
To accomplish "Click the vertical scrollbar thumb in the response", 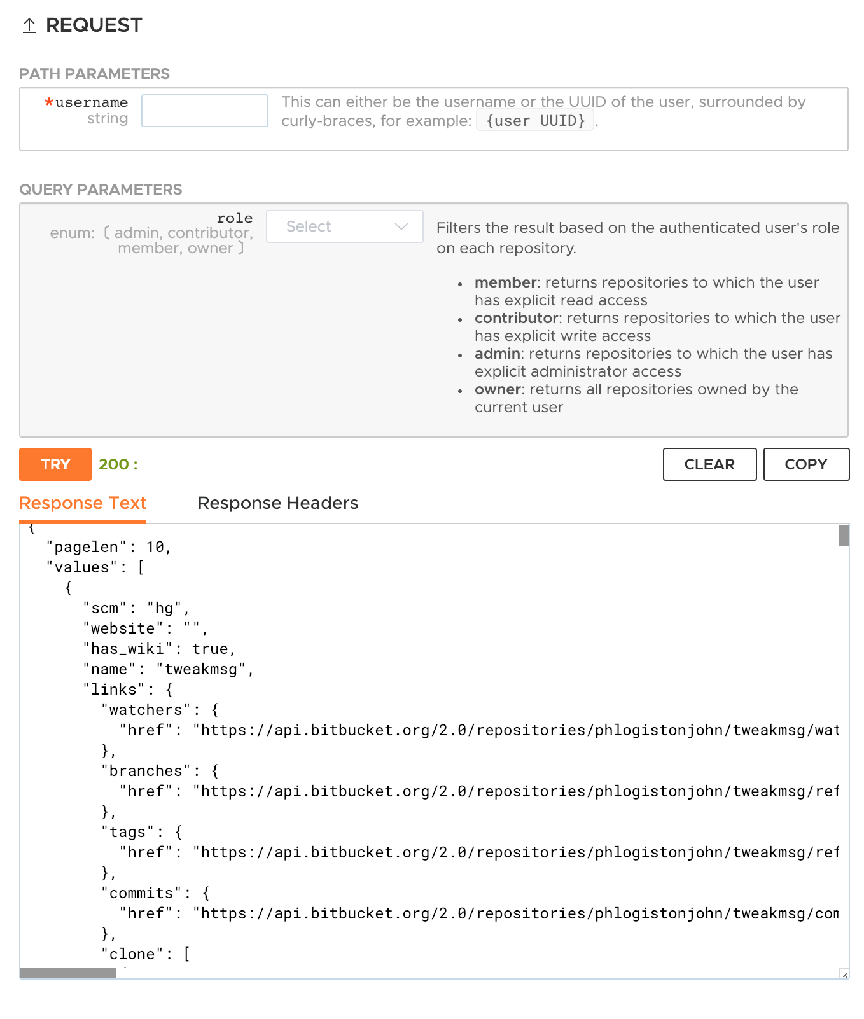I will coord(844,536).
